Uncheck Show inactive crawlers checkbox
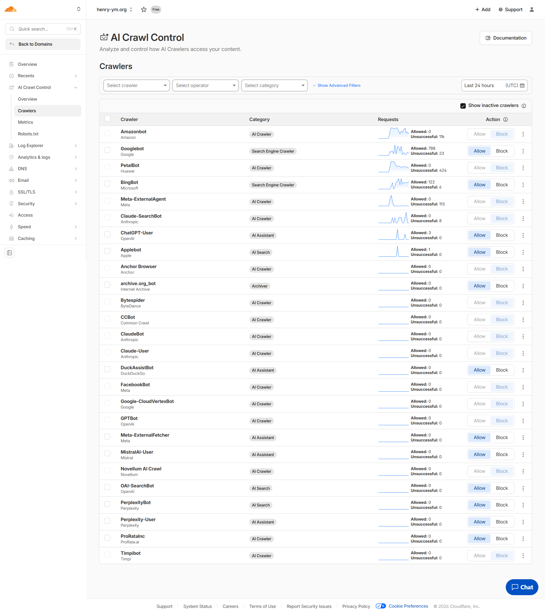The width and height of the screenshot is (545, 614). 463,106
